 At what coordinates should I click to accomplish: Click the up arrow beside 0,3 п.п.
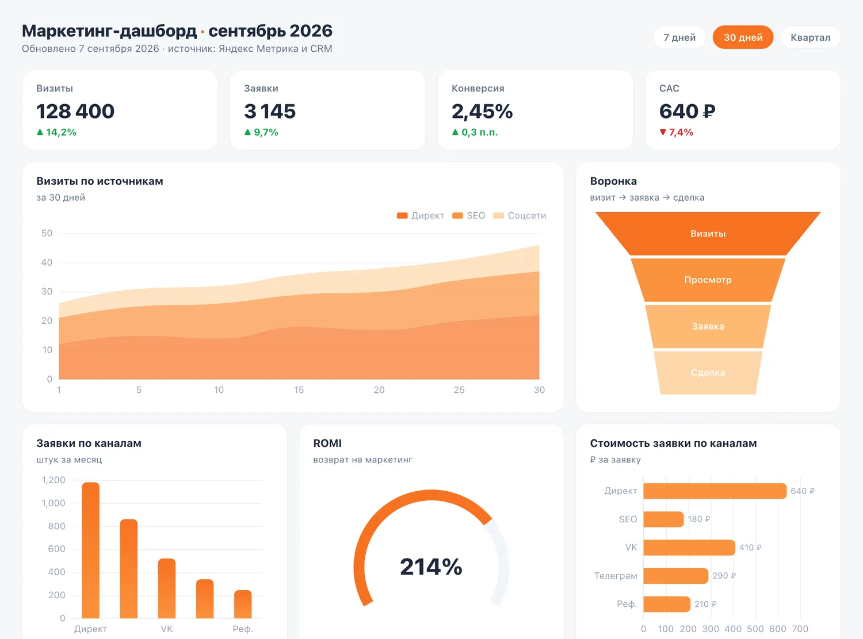(455, 132)
